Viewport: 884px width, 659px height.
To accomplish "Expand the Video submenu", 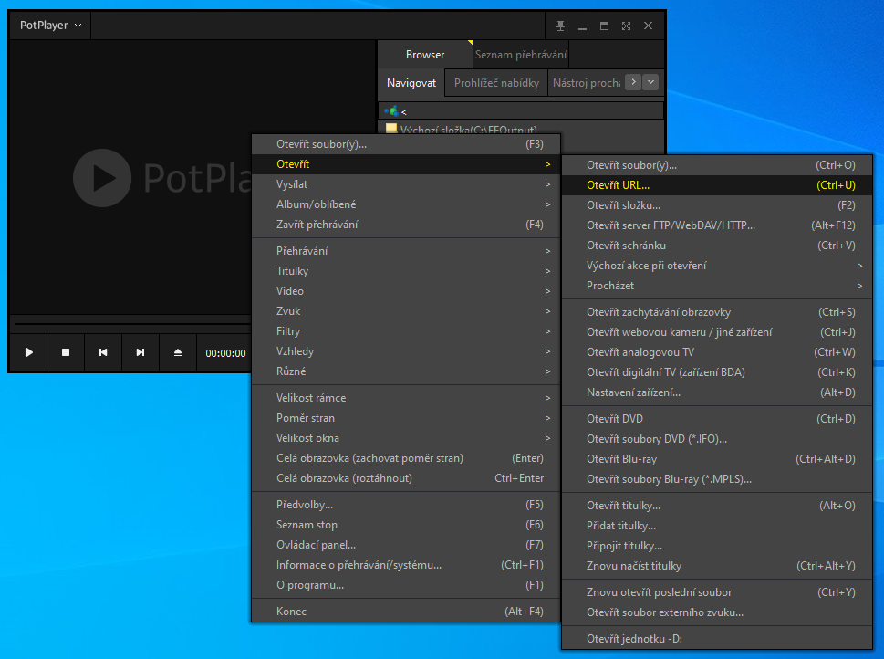I will (406, 291).
